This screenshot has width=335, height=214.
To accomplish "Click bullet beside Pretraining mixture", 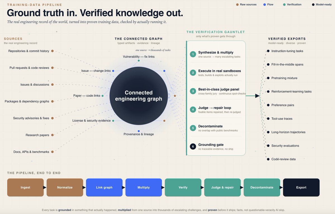I will (268, 78).
